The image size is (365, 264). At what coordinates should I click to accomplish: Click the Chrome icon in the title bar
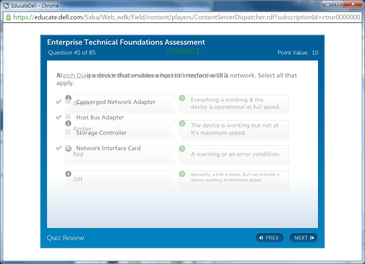pyautogui.click(x=6, y=6)
